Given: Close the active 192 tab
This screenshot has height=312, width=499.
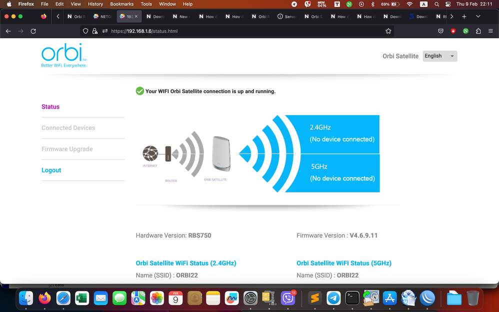Looking at the screenshot, I should pyautogui.click(x=136, y=16).
